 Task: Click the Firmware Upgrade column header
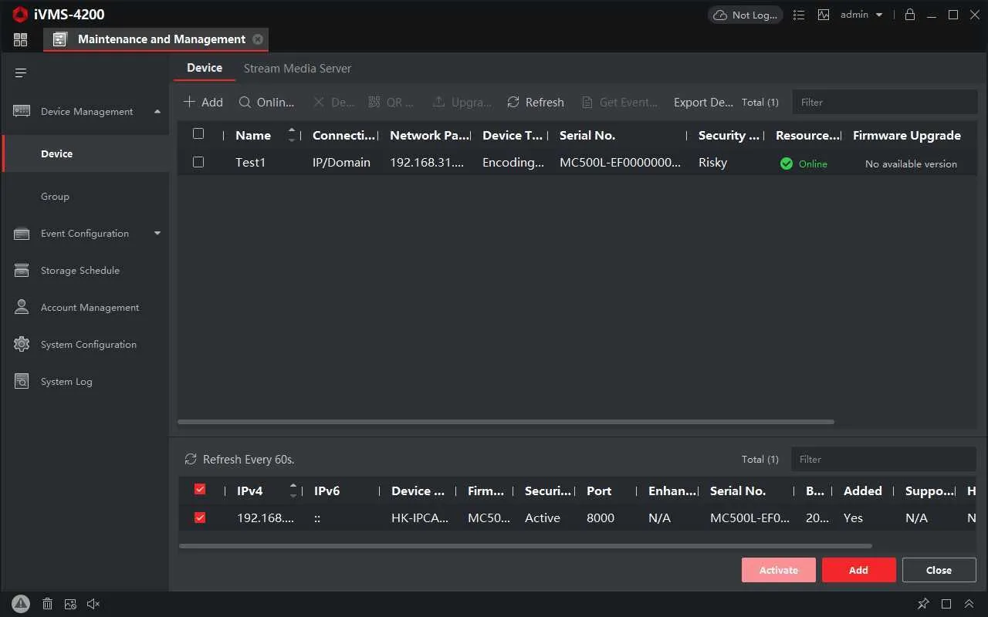click(x=907, y=136)
